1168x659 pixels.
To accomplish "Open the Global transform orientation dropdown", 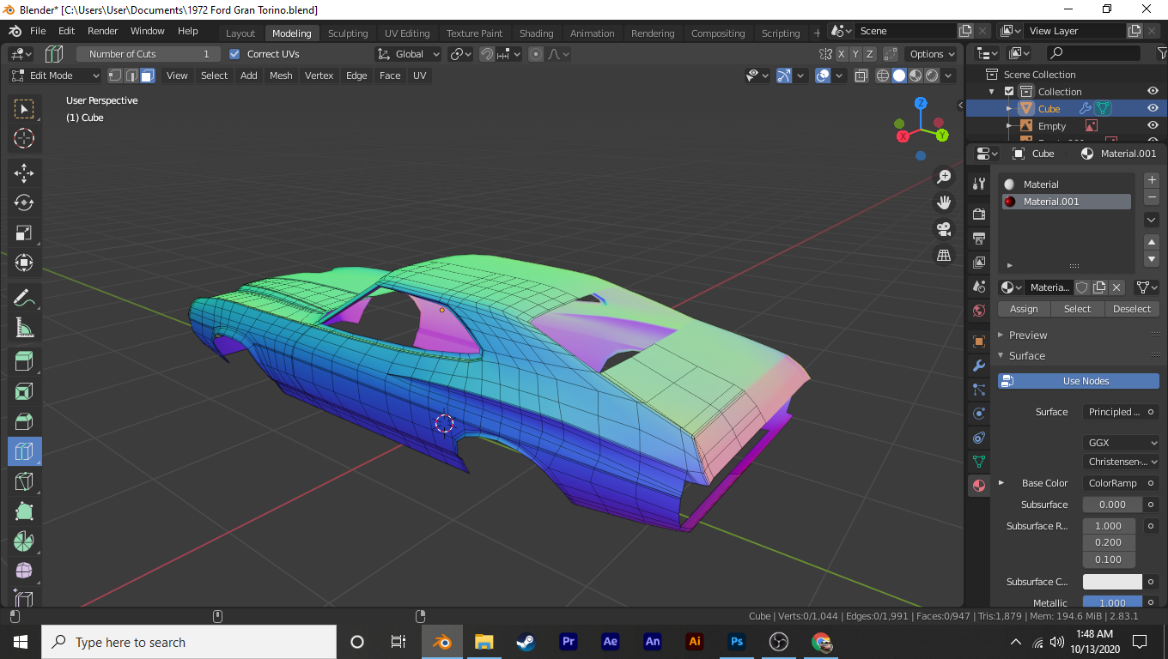I will pos(409,54).
